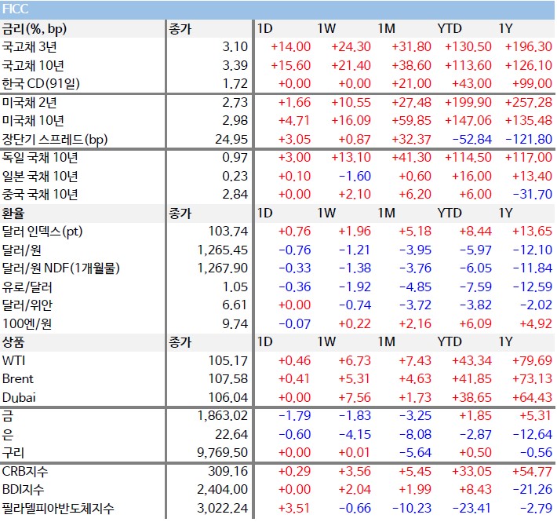The height and width of the screenshot is (522, 557).
Task: Select the Dubai row label
Action: 19,398
